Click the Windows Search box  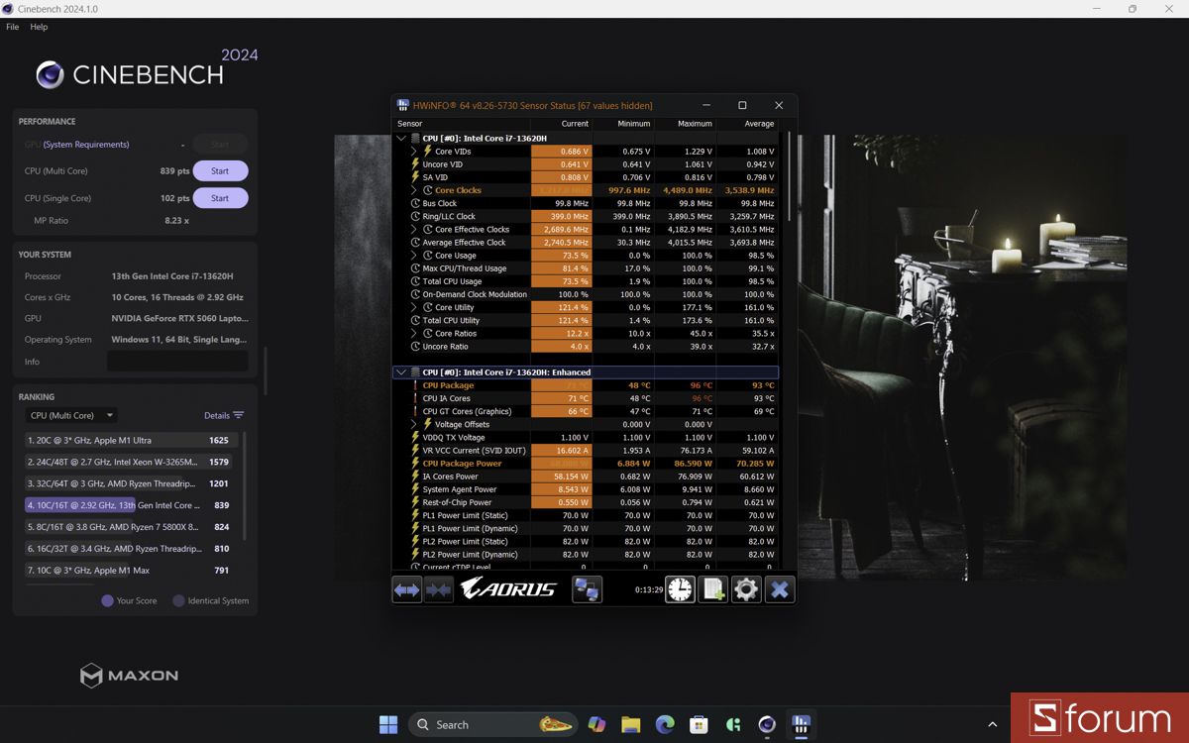point(492,724)
